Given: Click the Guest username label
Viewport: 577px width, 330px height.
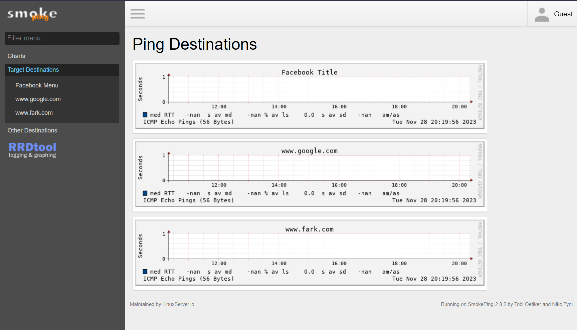Looking at the screenshot, I should [563, 14].
